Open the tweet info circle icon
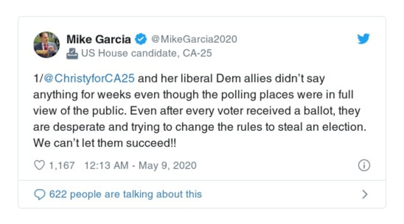This screenshot has height=224, width=404. [x=364, y=166]
